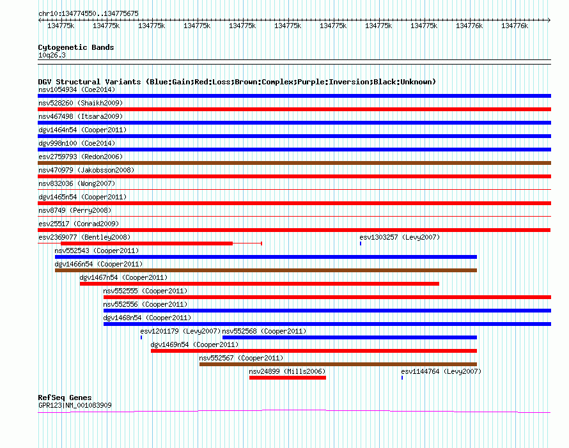
Task: Click nsv467498 (Itsara2009) label
Action: click(81, 116)
